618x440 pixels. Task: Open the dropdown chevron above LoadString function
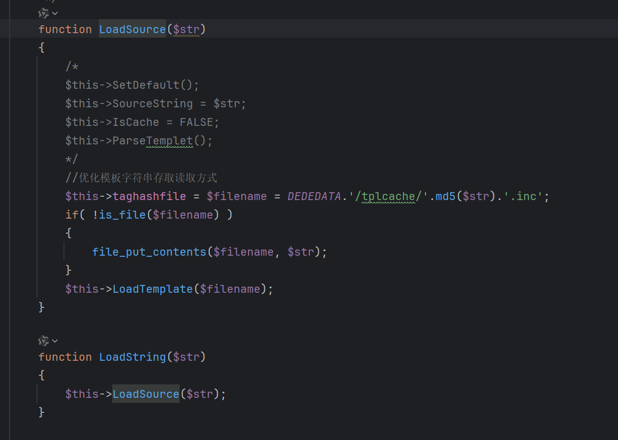(55, 341)
